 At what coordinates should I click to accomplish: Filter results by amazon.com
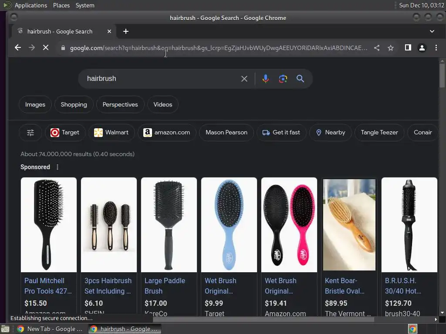[167, 132]
